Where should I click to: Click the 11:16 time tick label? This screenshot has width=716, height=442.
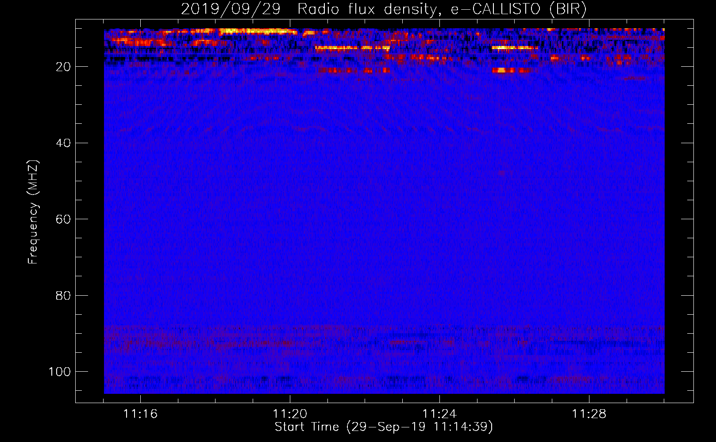coord(140,414)
